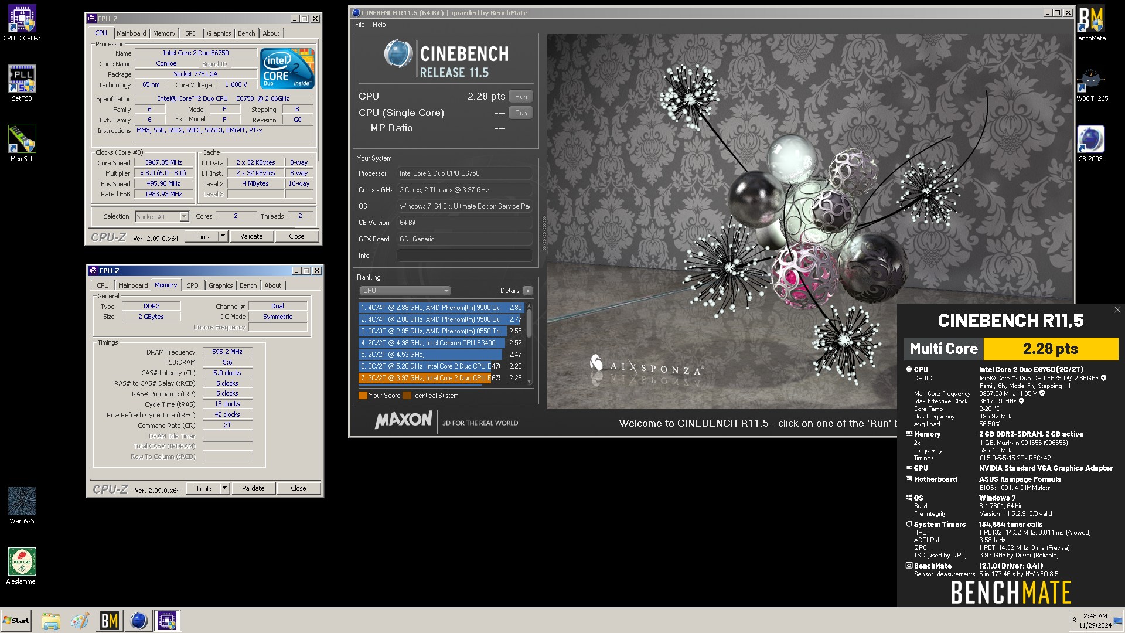Viewport: 1125px width, 633px height.
Task: Select ranking row 7 Core 2 Duo 3.97 GHz
Action: [441, 378]
